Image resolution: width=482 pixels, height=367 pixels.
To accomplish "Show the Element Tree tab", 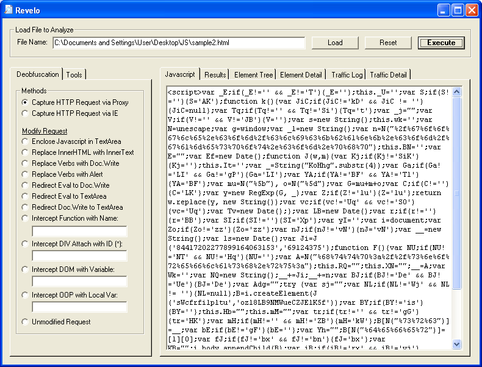I will coord(253,74).
